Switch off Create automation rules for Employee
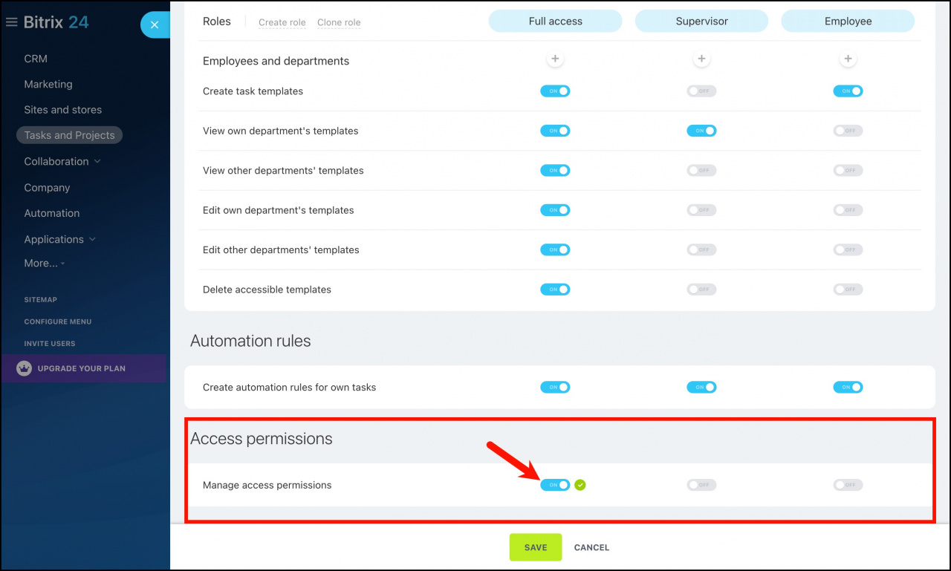Screen dimensions: 951x571 (848, 387)
